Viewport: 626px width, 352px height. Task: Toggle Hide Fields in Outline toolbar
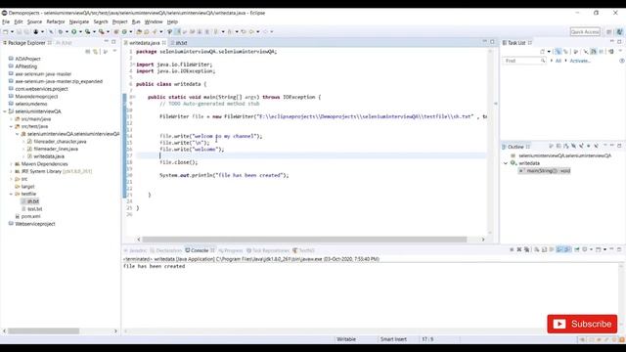[x=574, y=147]
